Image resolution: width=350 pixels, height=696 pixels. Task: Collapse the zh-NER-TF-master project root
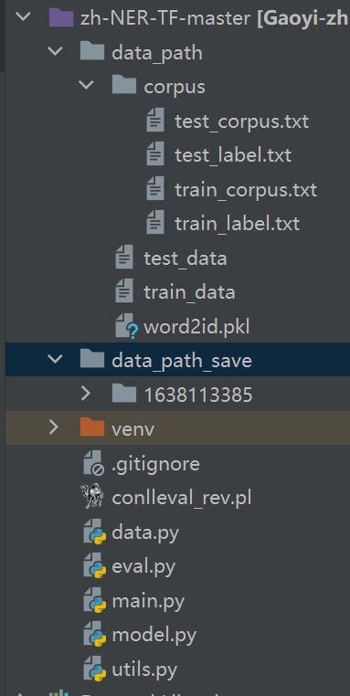coord(23,17)
